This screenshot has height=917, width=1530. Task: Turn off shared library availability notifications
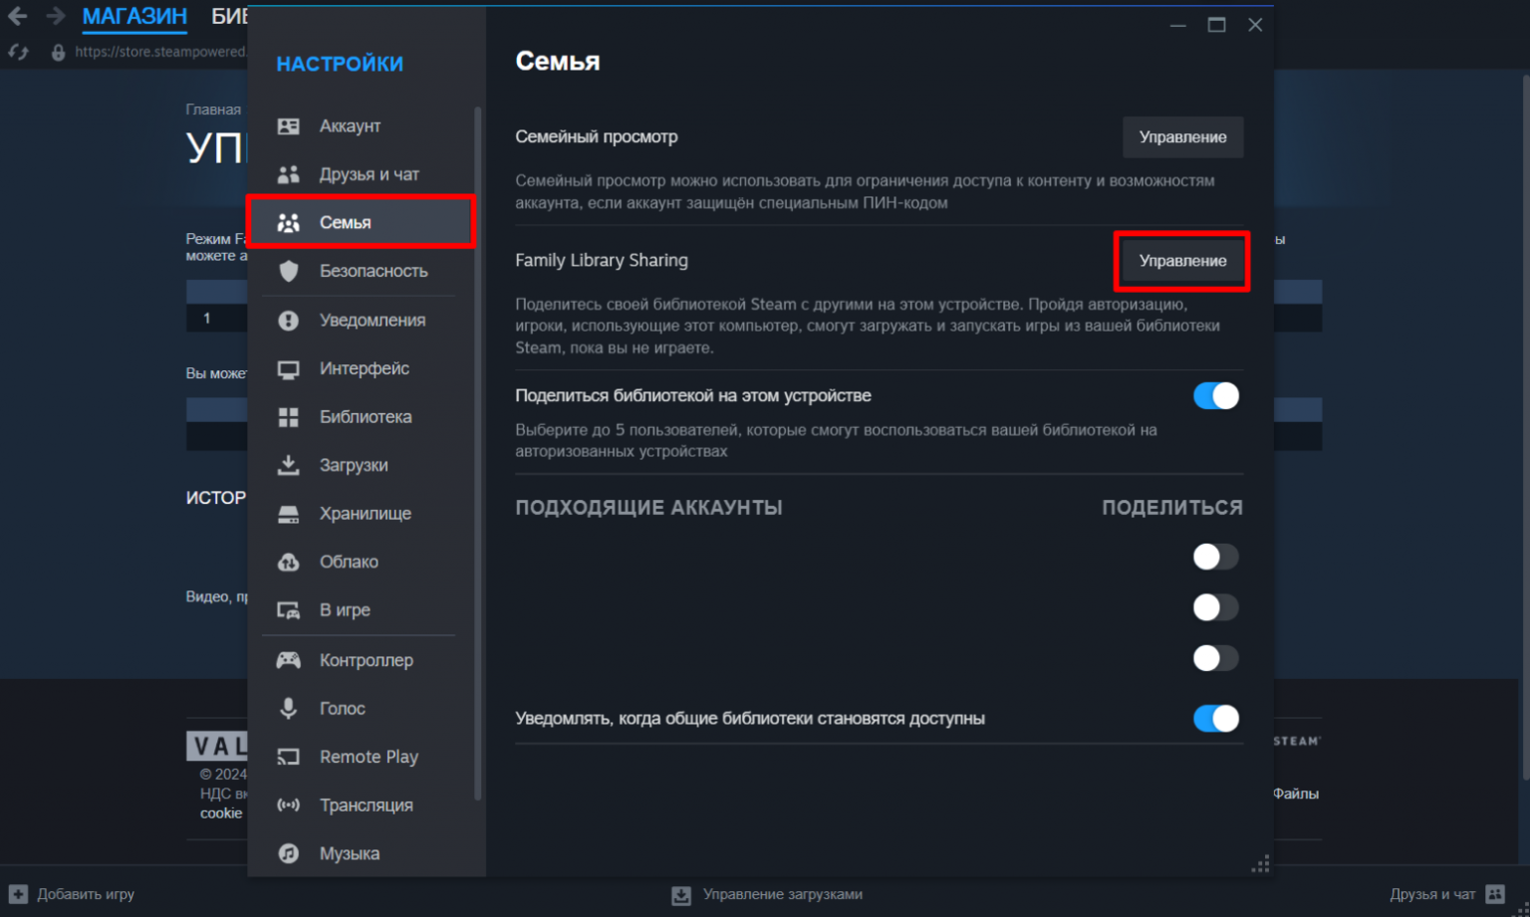(x=1215, y=719)
